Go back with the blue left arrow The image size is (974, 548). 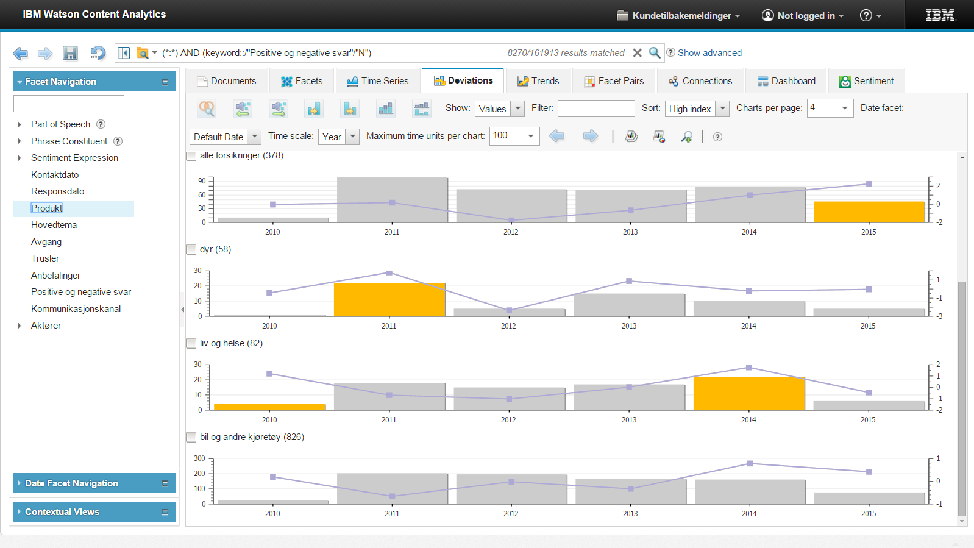tap(20, 54)
